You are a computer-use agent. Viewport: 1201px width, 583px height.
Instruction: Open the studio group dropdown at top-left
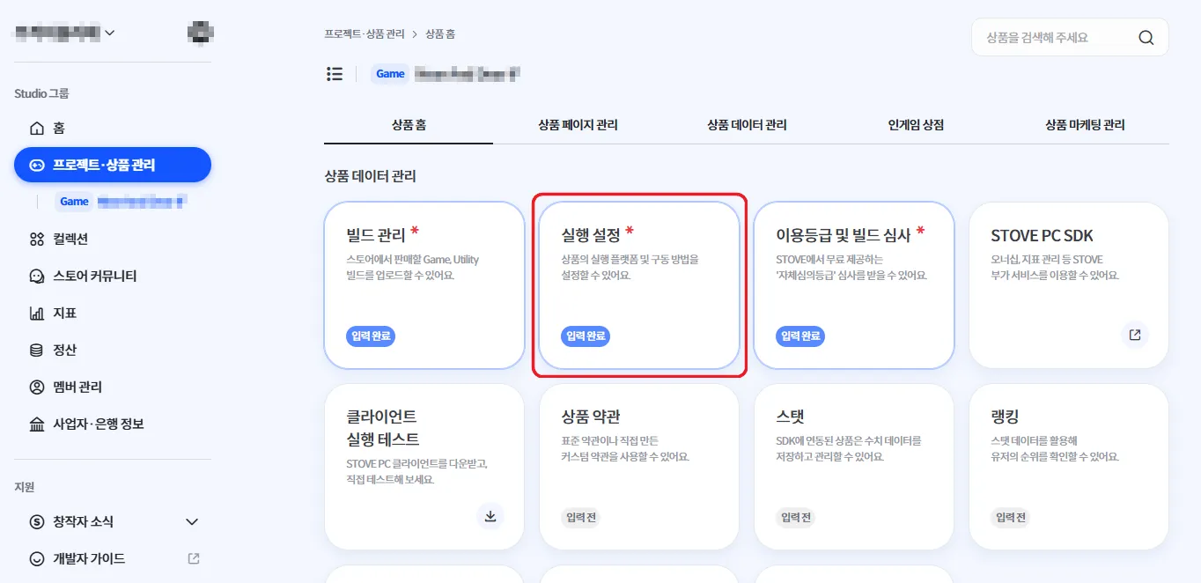coord(65,33)
